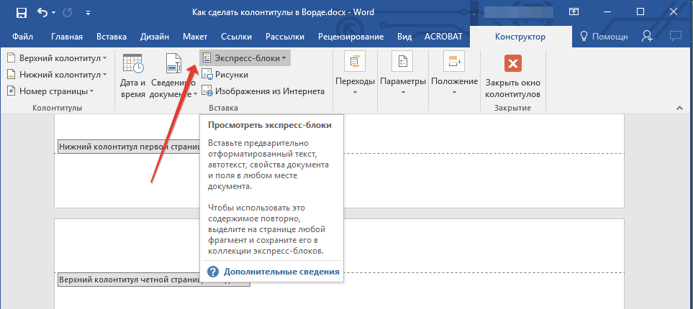Collapse the ribbon with the chevron
Viewport: 693px width, 309px height.
pos(678,108)
